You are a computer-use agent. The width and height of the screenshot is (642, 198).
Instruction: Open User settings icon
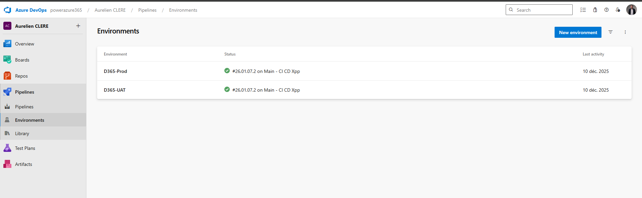point(618,10)
